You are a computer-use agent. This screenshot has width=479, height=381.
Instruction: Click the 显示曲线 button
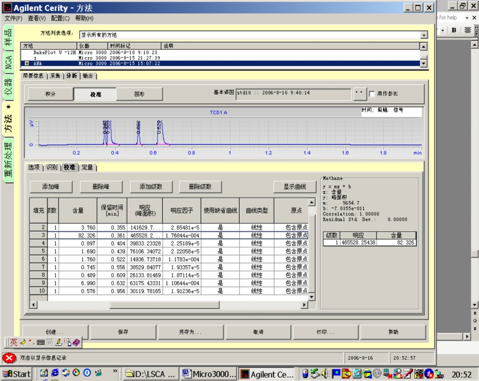(x=294, y=187)
